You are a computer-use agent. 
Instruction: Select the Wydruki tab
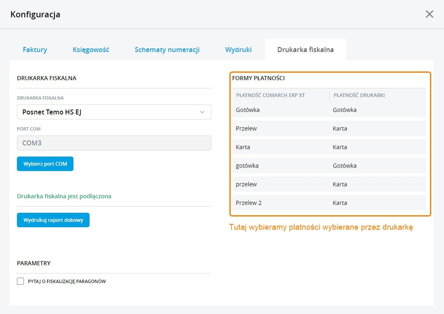pyautogui.click(x=238, y=50)
